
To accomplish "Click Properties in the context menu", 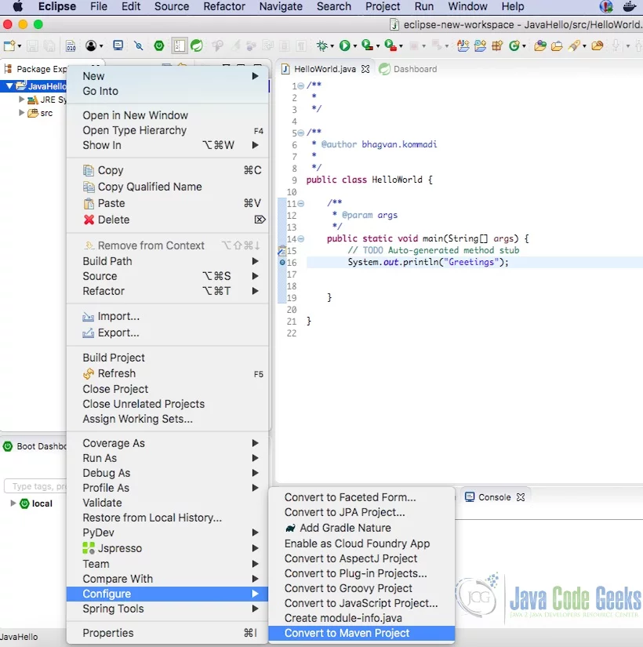I will click(167, 633).
